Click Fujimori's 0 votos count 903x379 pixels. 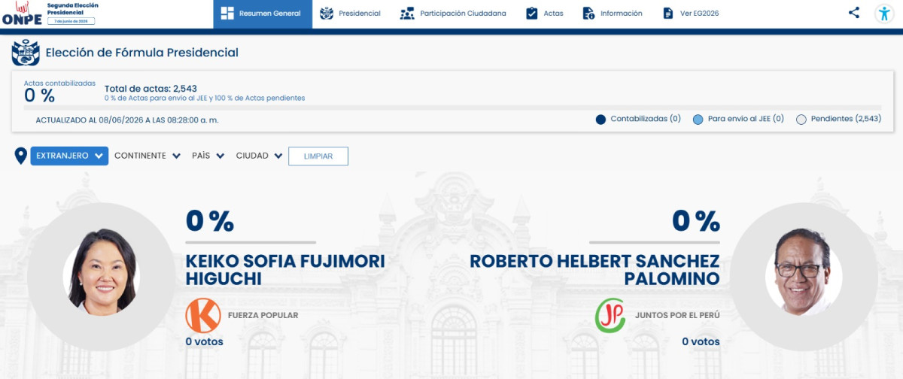205,341
